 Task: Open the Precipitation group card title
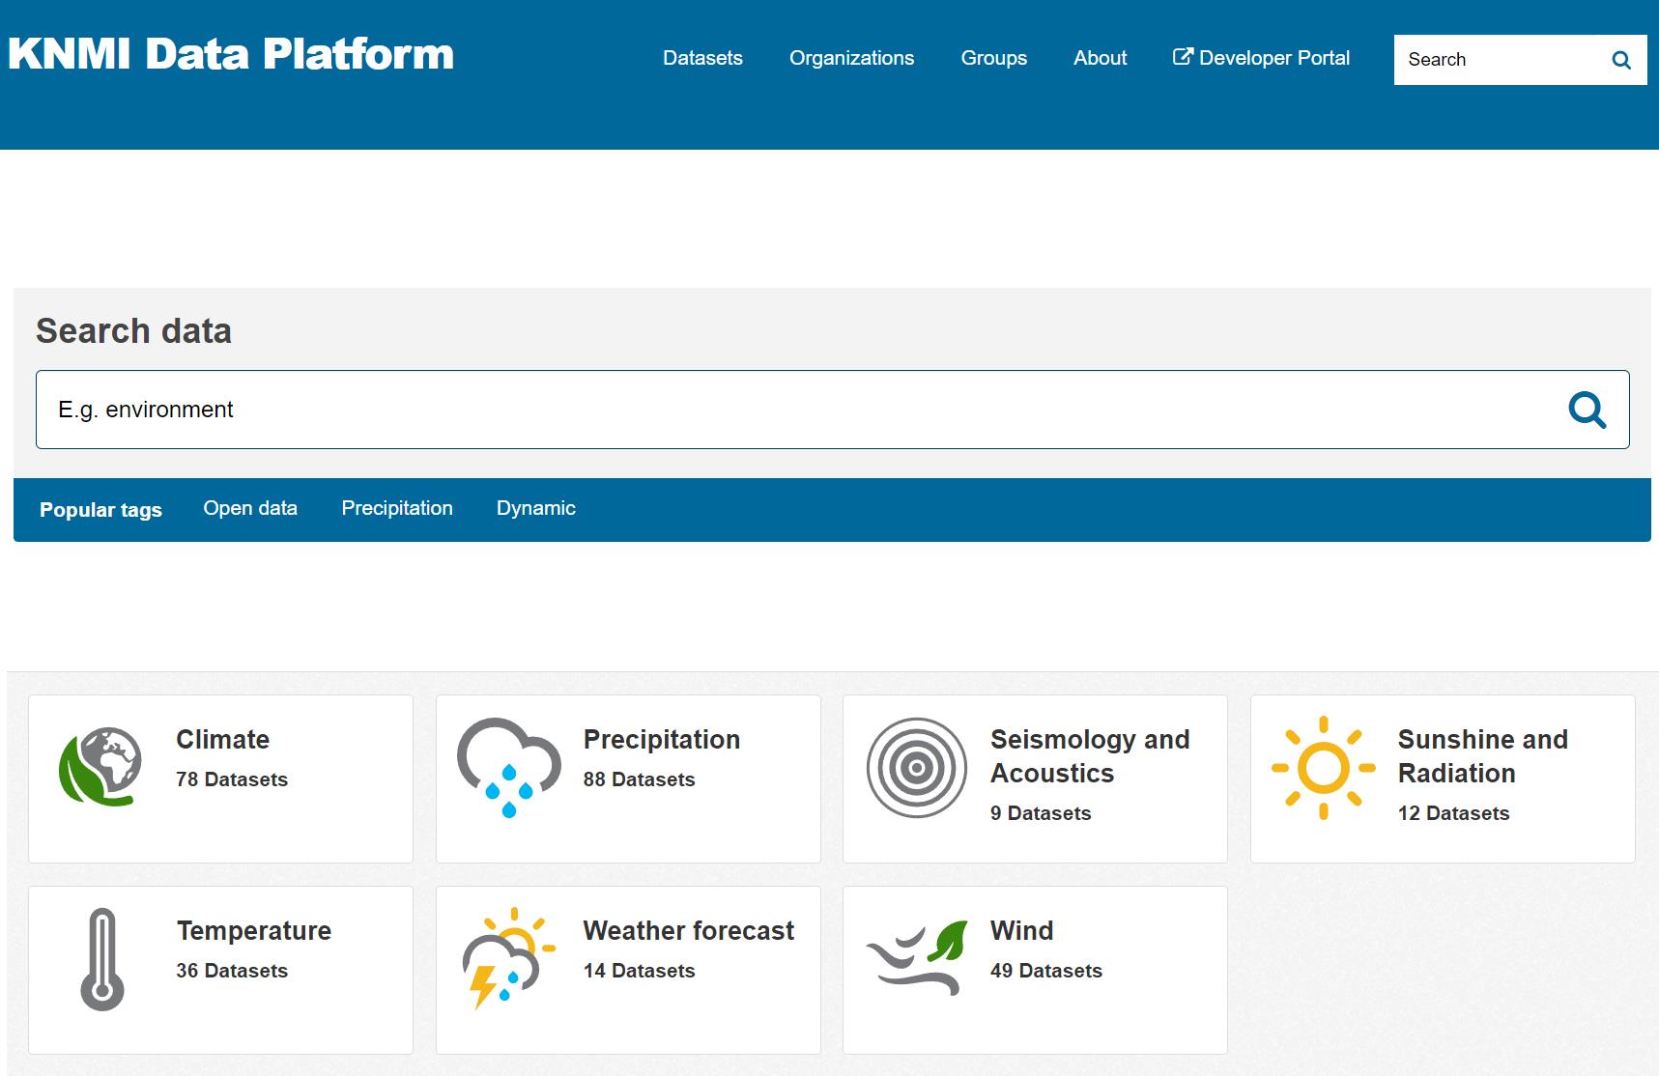pyautogui.click(x=662, y=740)
